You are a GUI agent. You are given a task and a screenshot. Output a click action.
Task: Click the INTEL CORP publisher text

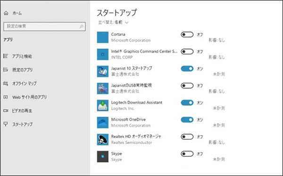pyautogui.click(x=122, y=57)
